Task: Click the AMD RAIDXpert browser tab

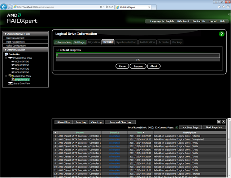Action: click(x=133, y=7)
